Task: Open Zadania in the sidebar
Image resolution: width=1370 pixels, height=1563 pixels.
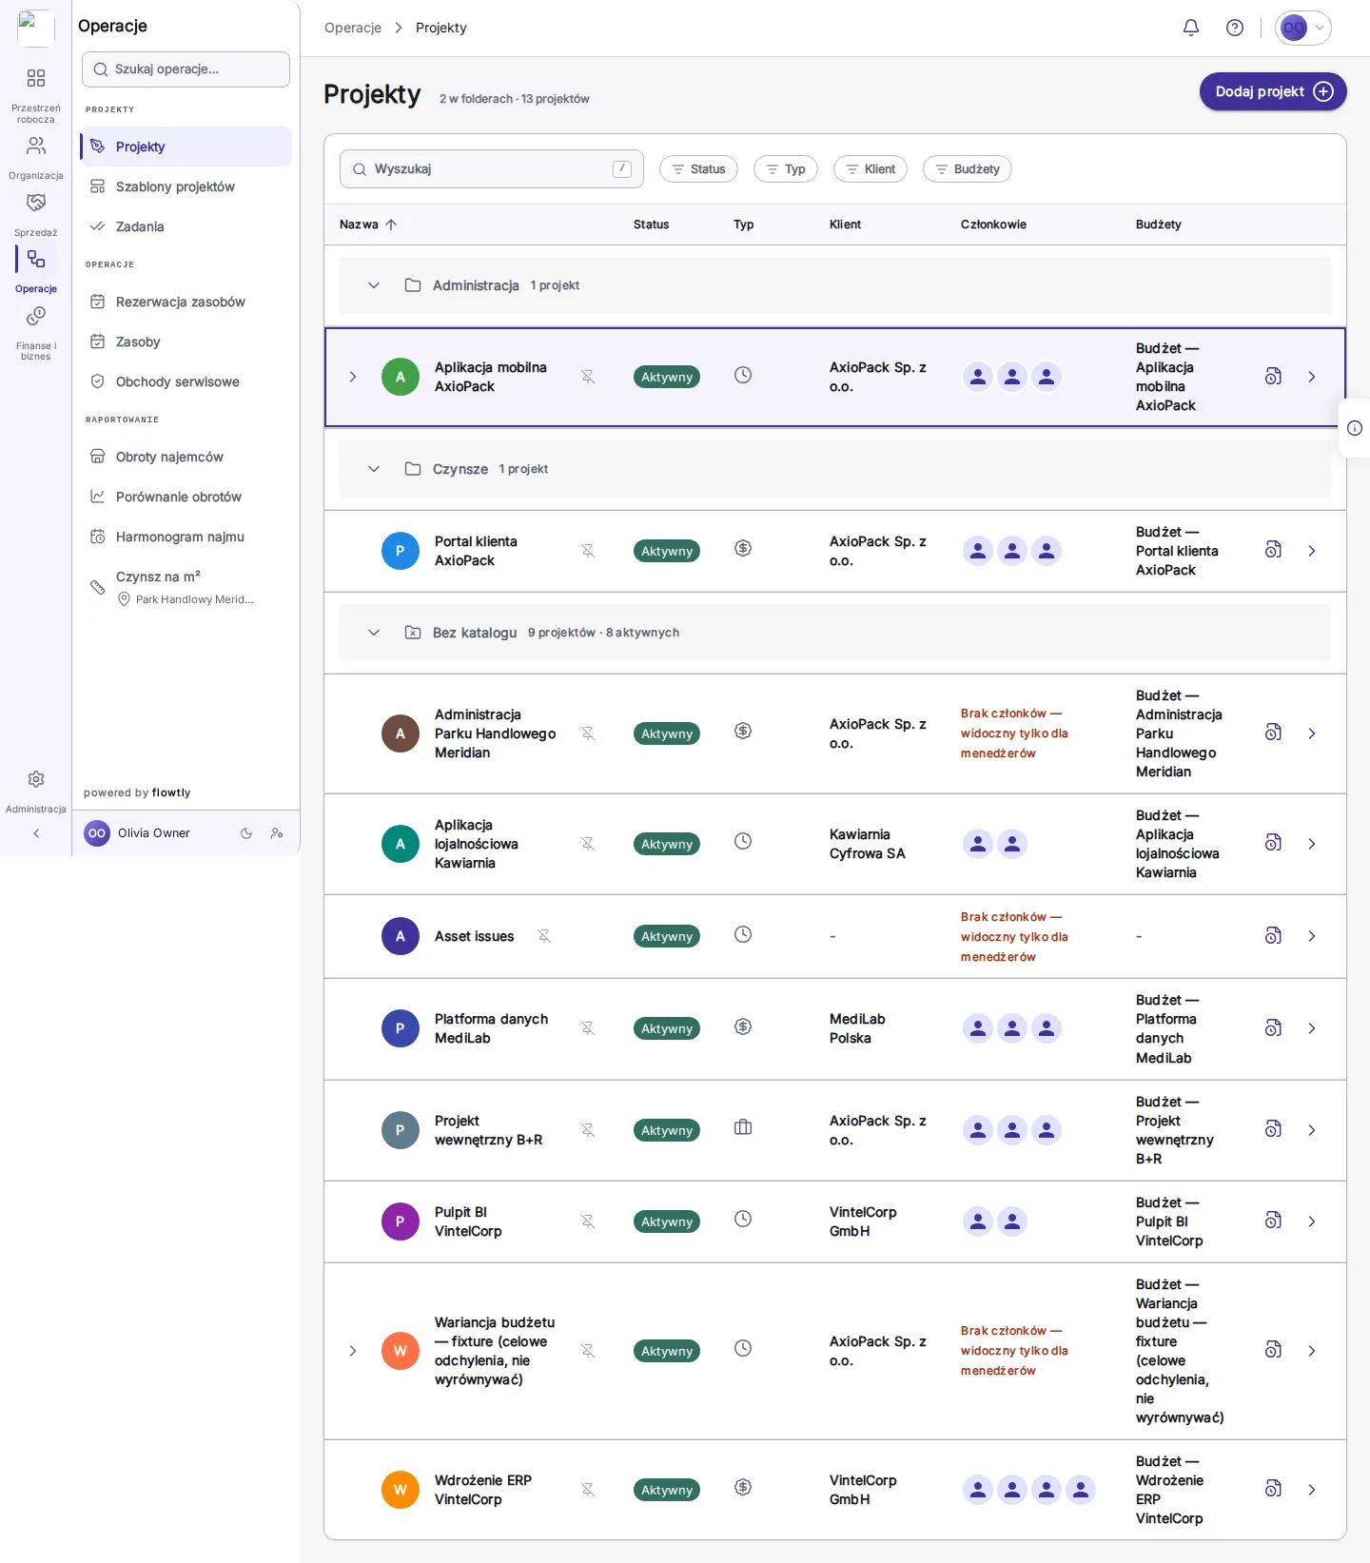Action: point(186,226)
